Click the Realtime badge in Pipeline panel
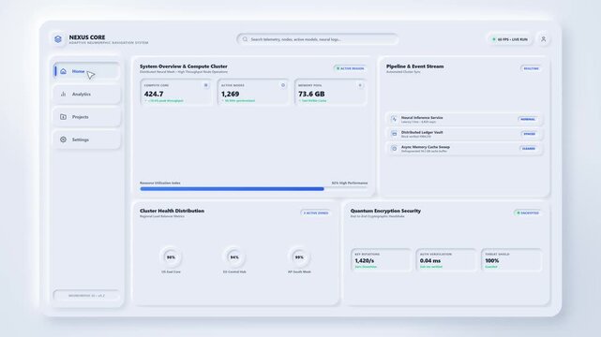This screenshot has height=337, width=601. click(531, 68)
